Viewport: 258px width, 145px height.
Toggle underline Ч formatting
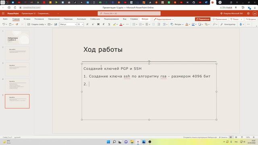pos(109,24)
